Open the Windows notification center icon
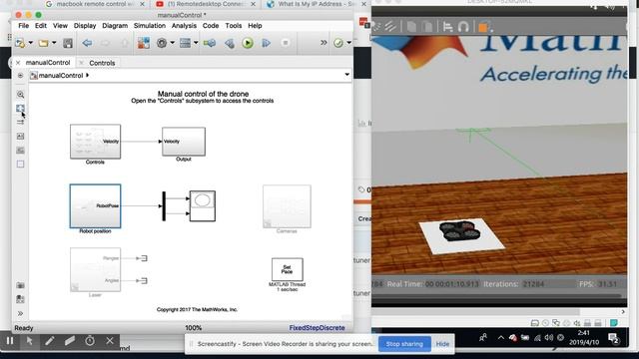Viewport: 639px width, 359px height. 613,338
